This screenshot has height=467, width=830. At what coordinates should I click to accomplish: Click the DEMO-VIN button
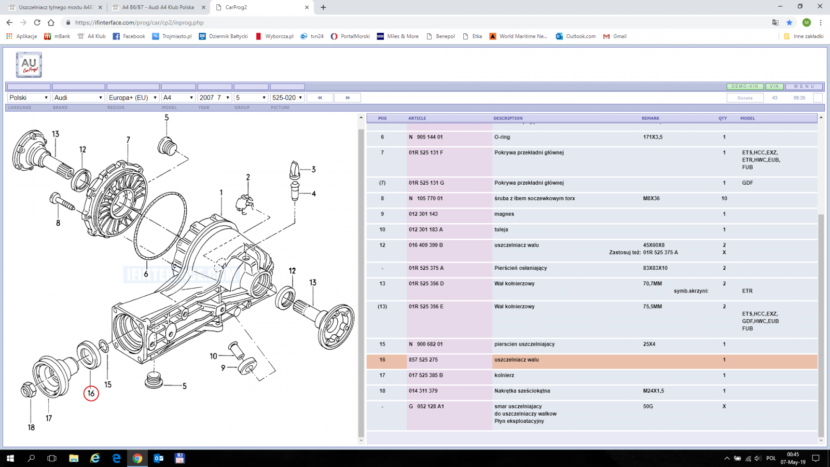pyautogui.click(x=745, y=87)
